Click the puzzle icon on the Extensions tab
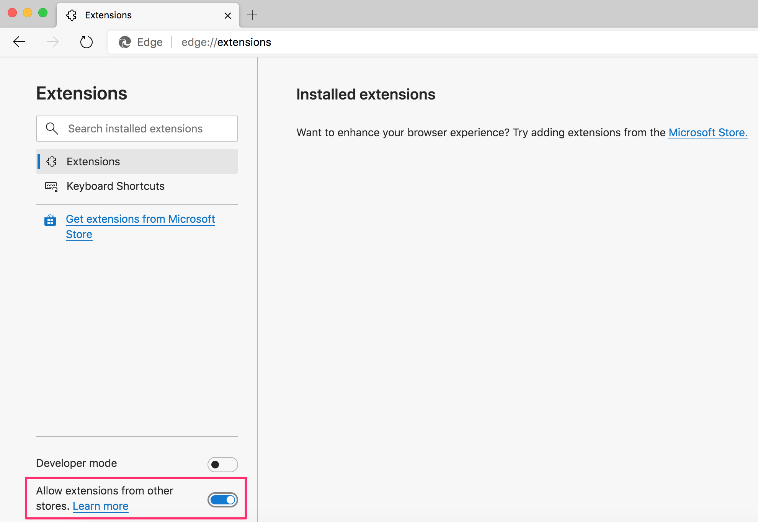The height and width of the screenshot is (522, 758). pos(71,15)
